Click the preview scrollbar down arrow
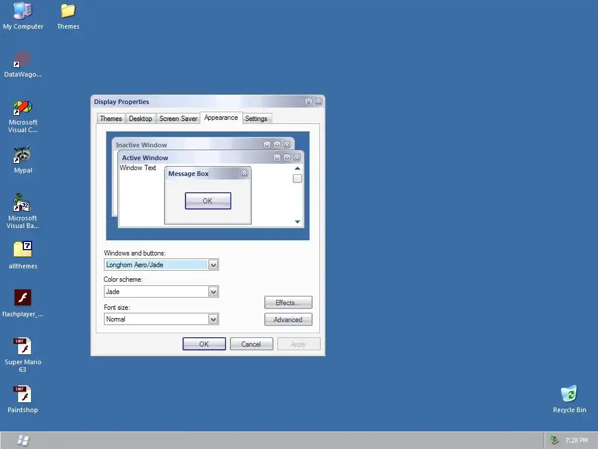598x449 pixels. 297,222
